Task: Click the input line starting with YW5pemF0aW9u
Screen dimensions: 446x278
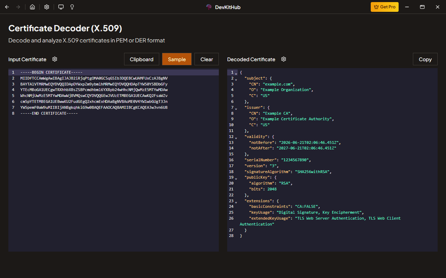Action: click(94, 107)
